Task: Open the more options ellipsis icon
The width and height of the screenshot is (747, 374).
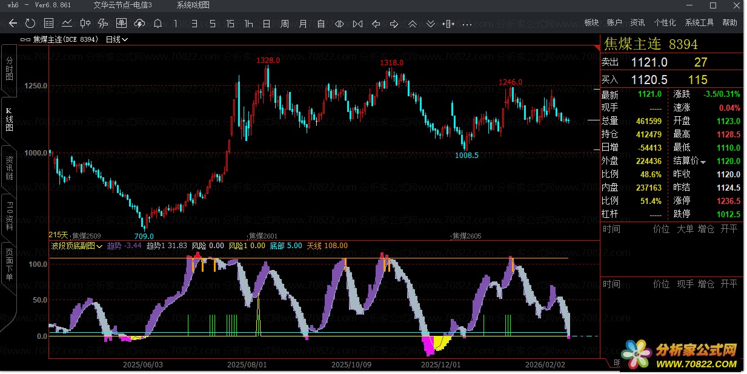Action: coord(466,24)
